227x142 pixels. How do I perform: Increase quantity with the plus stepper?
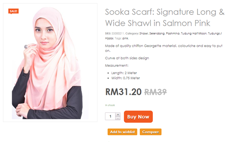(118, 114)
